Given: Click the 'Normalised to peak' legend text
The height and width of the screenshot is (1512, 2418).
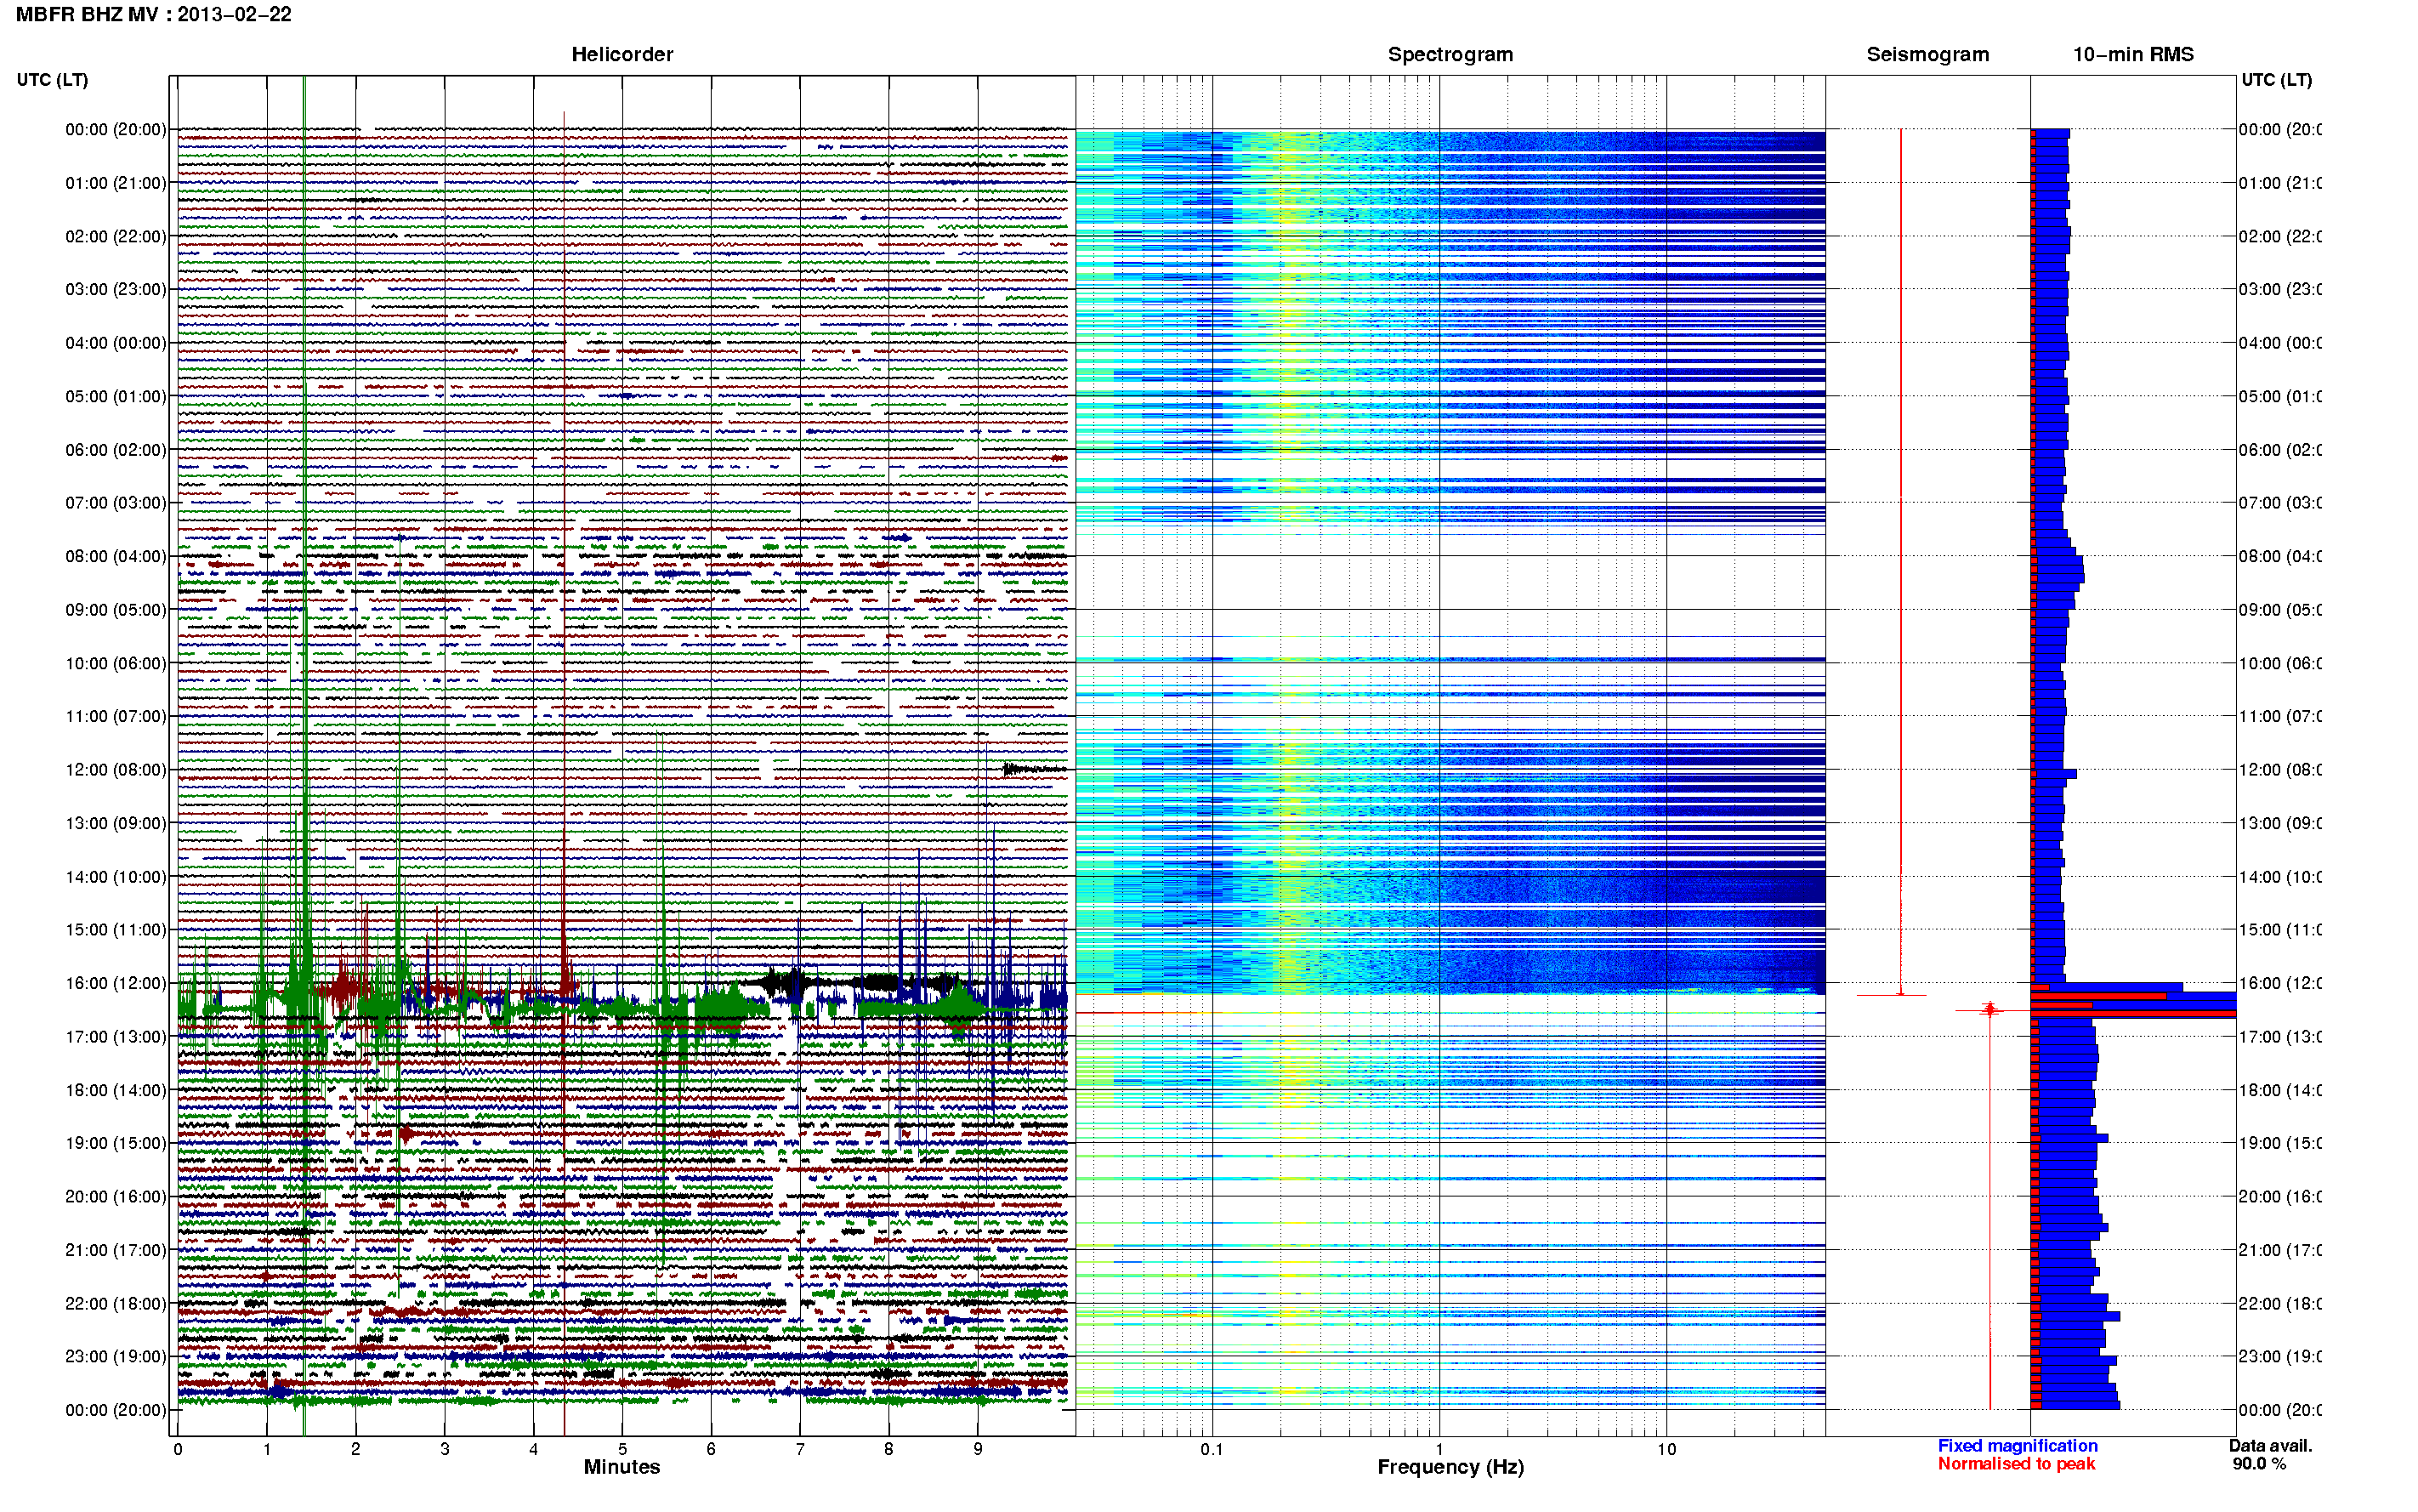Looking at the screenshot, I should pos(2016,1464).
